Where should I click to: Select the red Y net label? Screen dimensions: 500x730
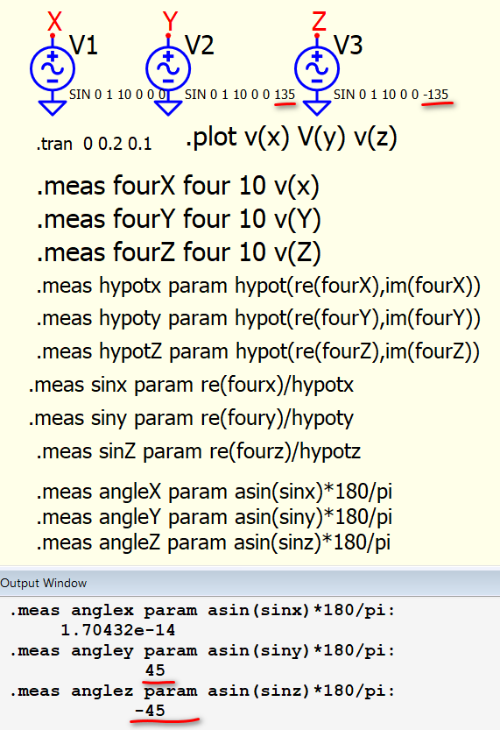point(170,21)
